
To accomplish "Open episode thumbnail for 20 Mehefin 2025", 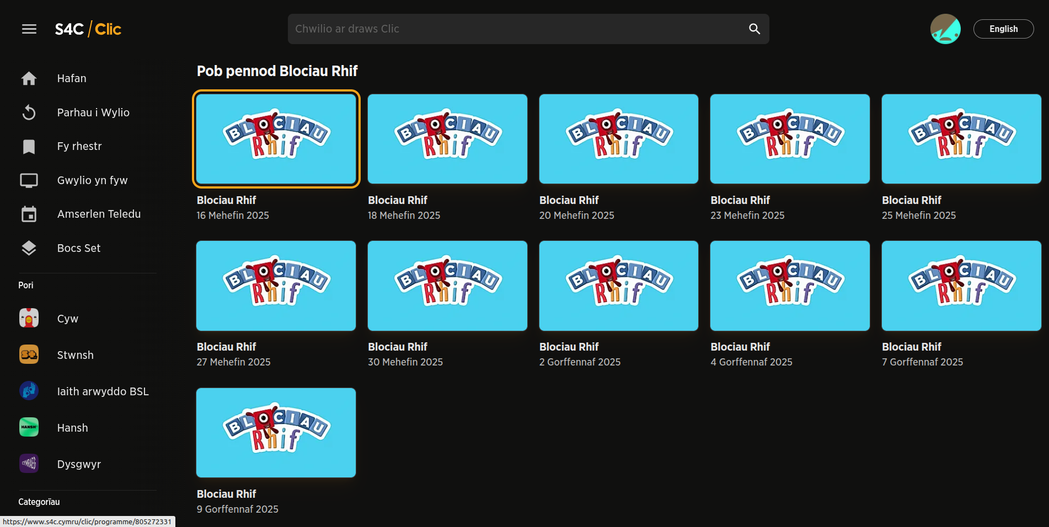I will click(x=619, y=139).
